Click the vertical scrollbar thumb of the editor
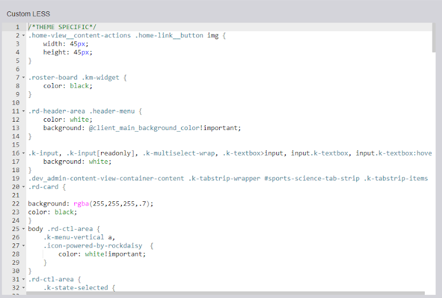 434,37
